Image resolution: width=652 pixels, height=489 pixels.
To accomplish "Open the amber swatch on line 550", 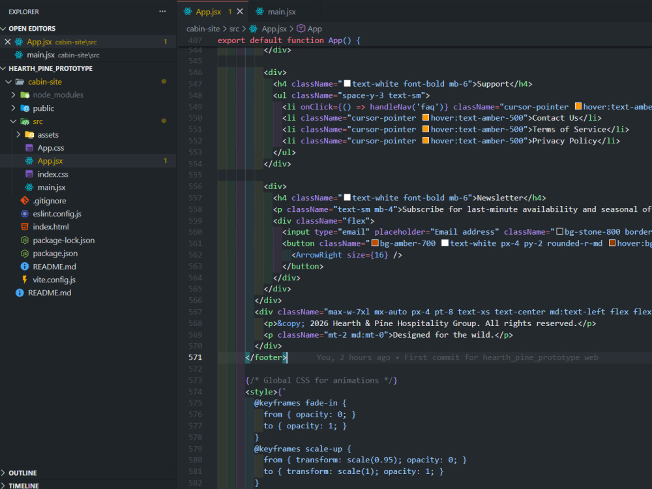I will coord(425,117).
